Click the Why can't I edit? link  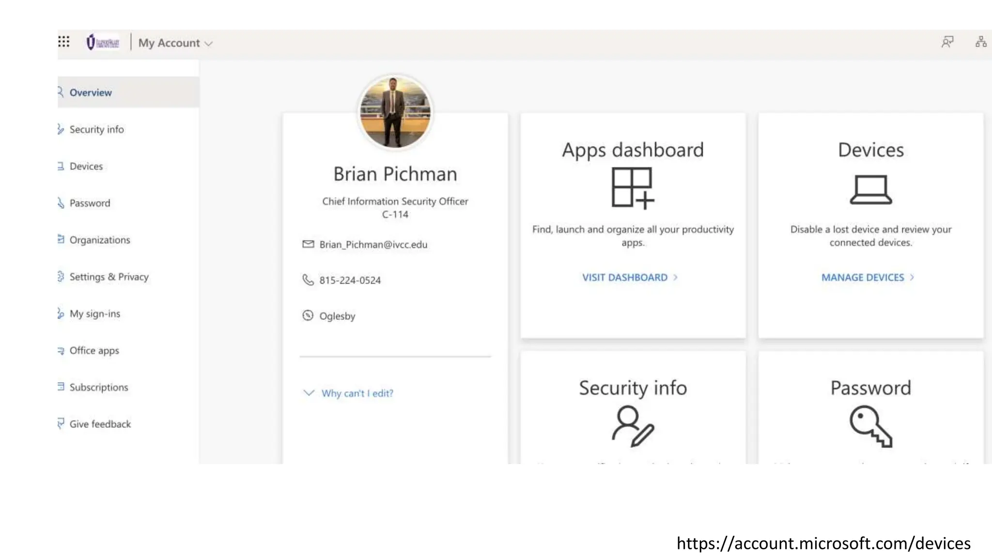click(x=357, y=393)
